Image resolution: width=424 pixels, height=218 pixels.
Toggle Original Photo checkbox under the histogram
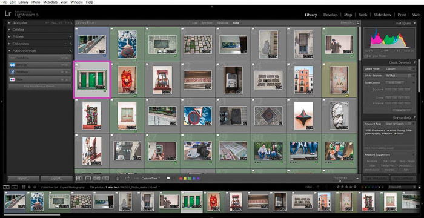coord(366,56)
